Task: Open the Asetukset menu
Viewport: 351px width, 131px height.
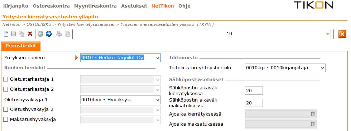Action: (134, 6)
